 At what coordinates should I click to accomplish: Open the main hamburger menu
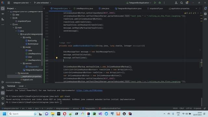[x=9, y=3]
